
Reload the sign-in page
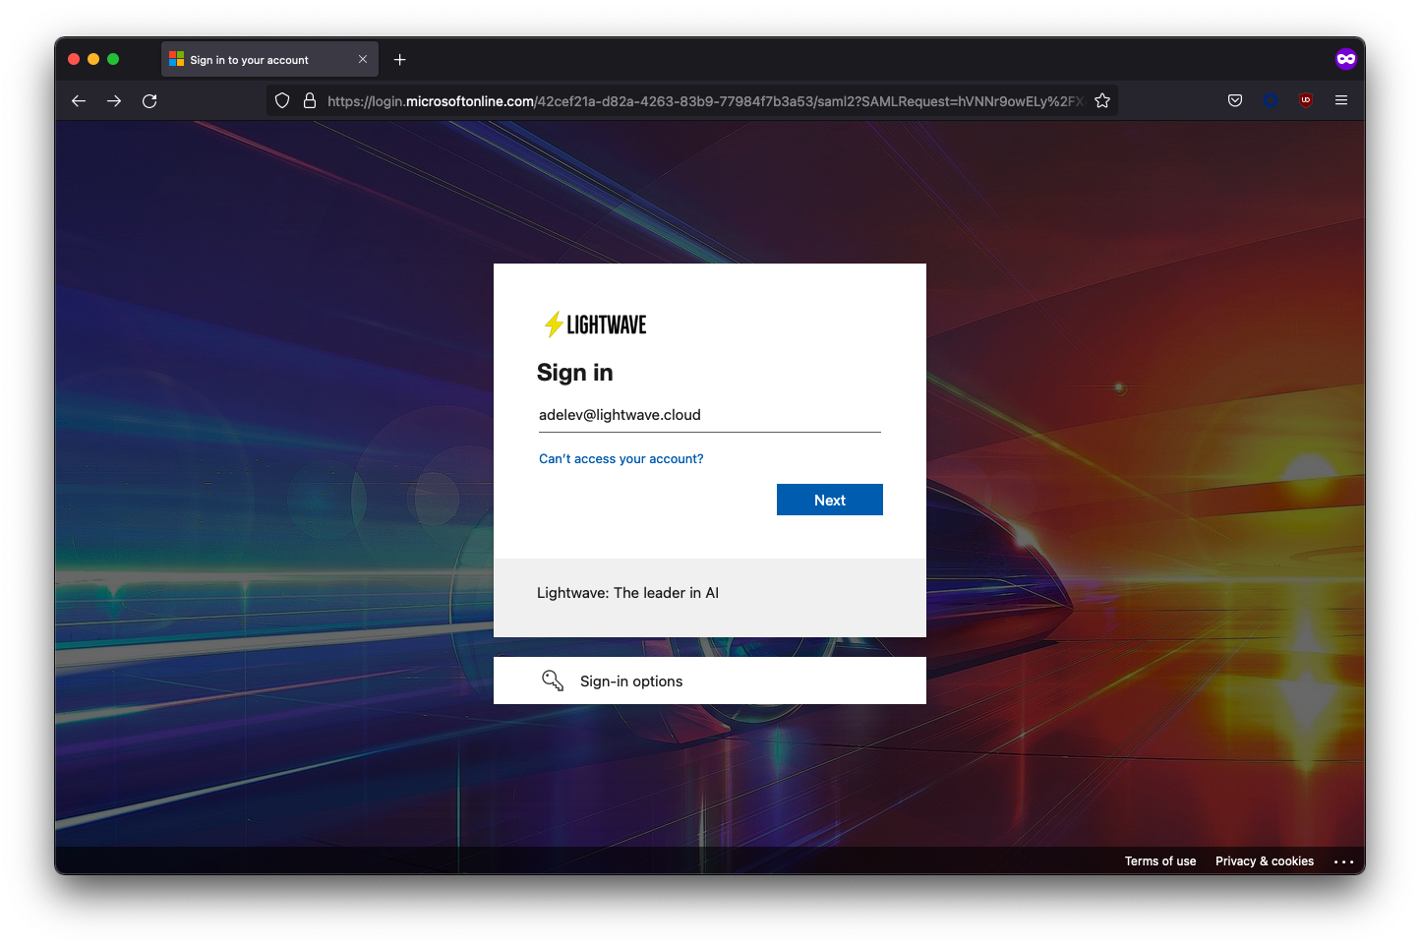[149, 101]
